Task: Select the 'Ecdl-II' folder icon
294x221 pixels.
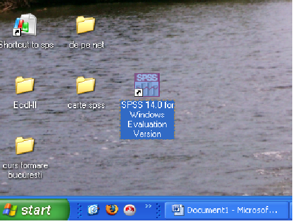Action: tap(25, 85)
